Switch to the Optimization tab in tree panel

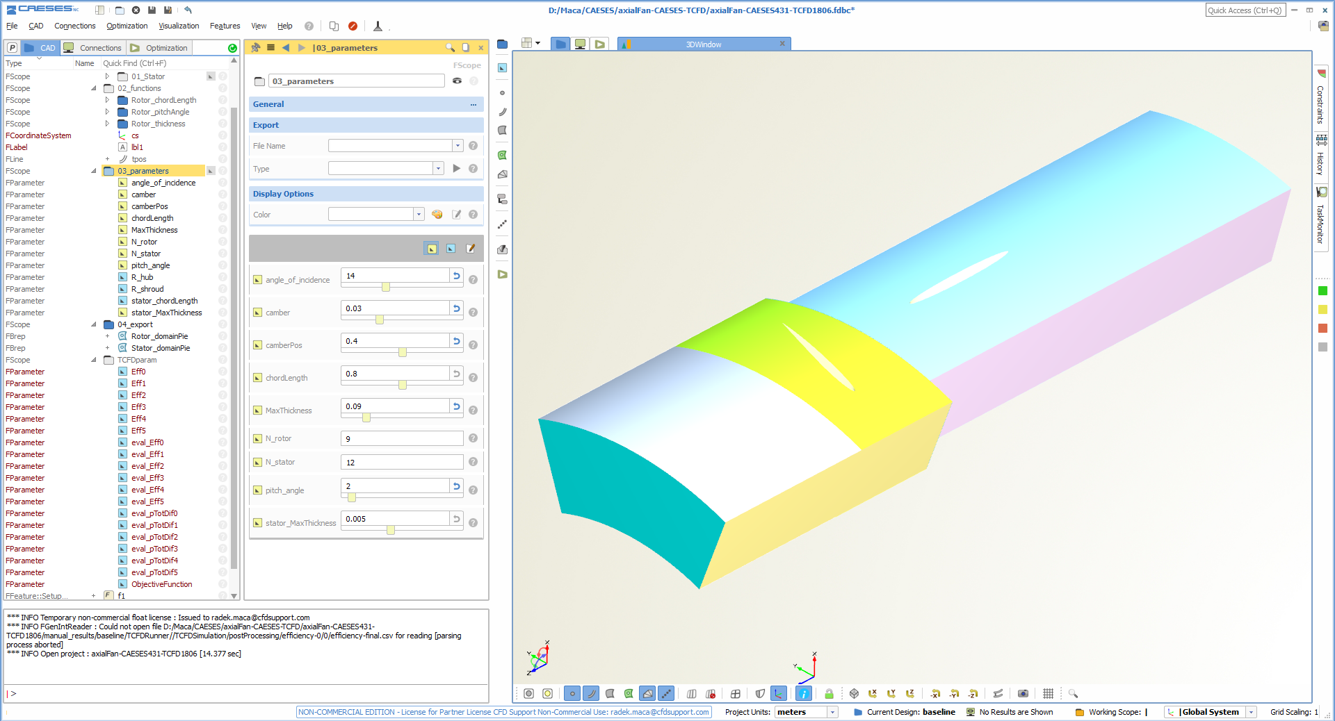point(159,48)
